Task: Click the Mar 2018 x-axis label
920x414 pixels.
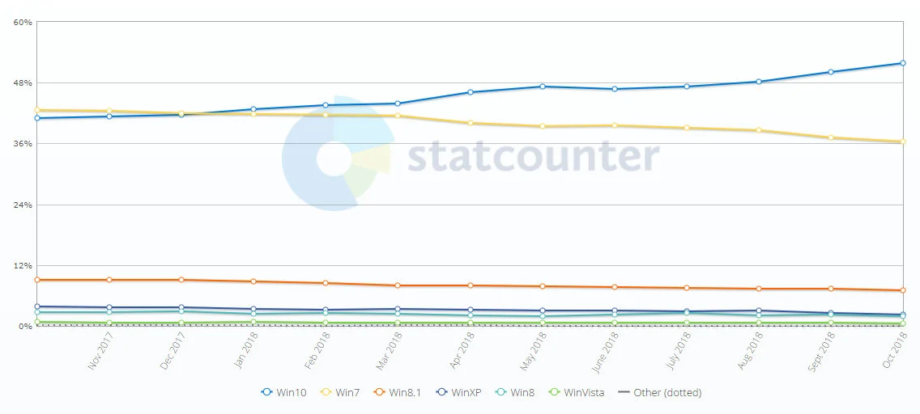Action: click(x=390, y=354)
